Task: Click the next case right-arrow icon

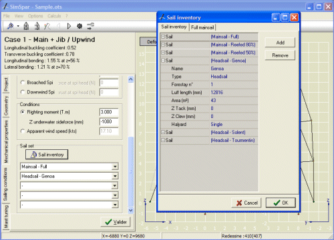Action: [69, 26]
